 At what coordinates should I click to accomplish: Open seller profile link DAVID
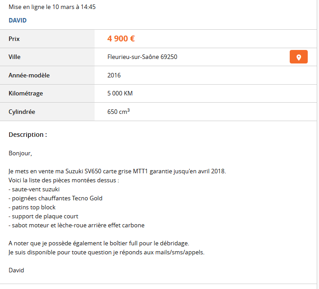pos(18,20)
